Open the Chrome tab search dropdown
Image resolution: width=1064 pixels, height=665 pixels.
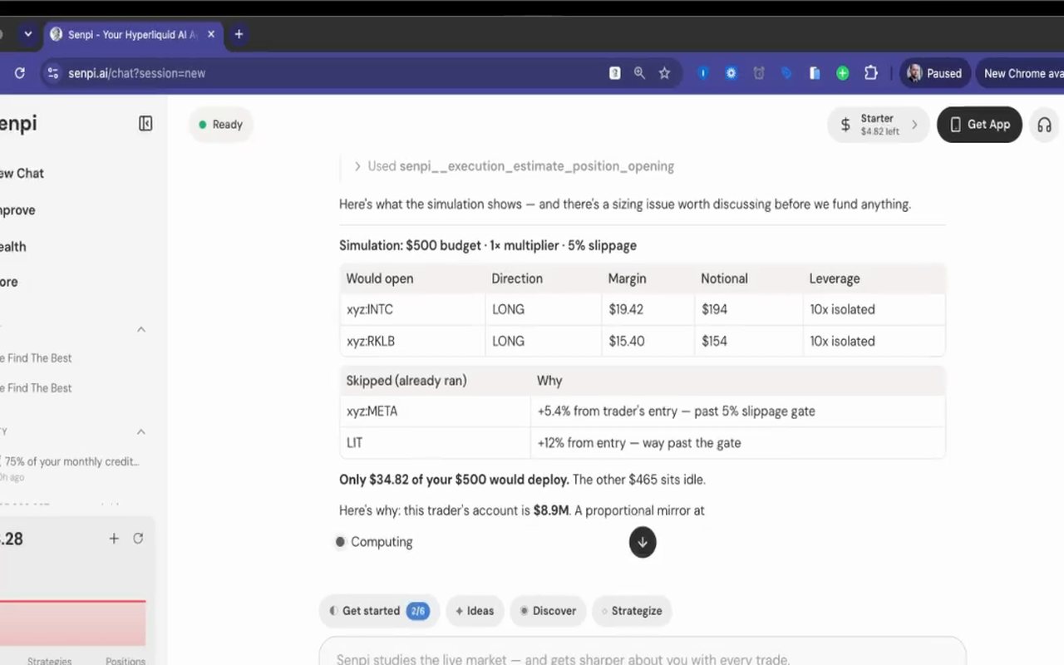tap(27, 34)
